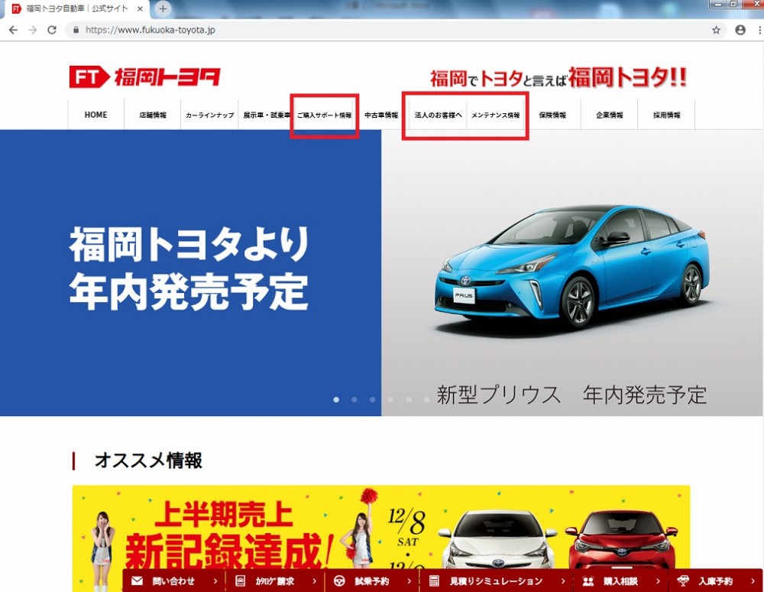Reload the page with the refresh icon
Viewport: 764px width, 592px height.
pos(52,31)
